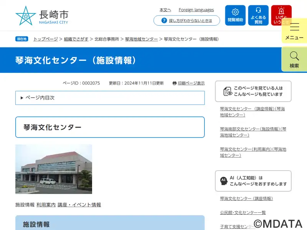307x230 pixels.
Task: Click the printer icon beside 印刷ページ表示
Action: 175,83
